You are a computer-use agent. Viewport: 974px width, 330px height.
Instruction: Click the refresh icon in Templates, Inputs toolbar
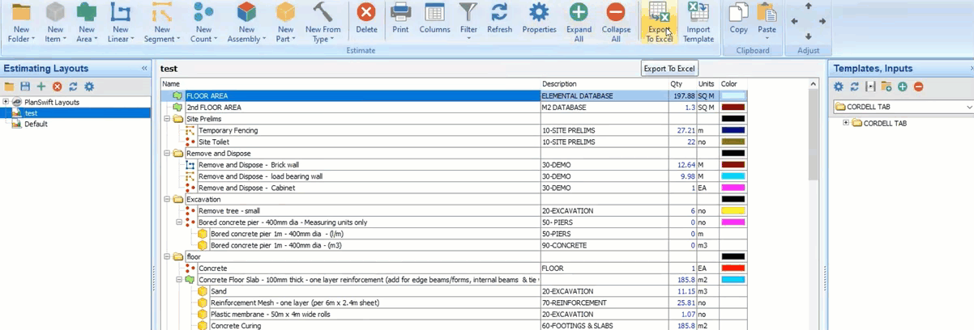(854, 87)
